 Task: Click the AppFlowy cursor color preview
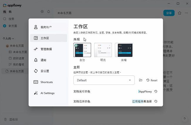pos(145,92)
